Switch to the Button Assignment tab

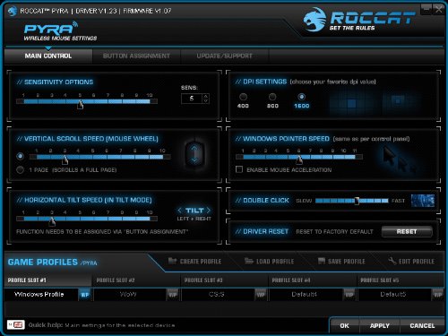(136, 56)
